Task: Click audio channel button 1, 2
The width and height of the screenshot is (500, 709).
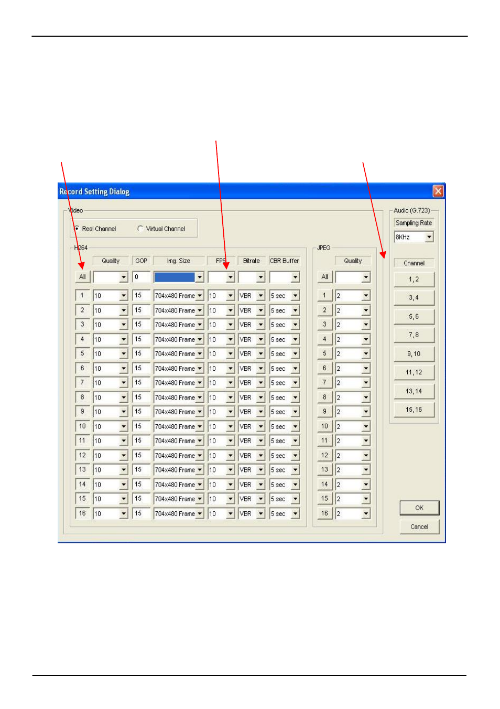Action: [x=414, y=280]
